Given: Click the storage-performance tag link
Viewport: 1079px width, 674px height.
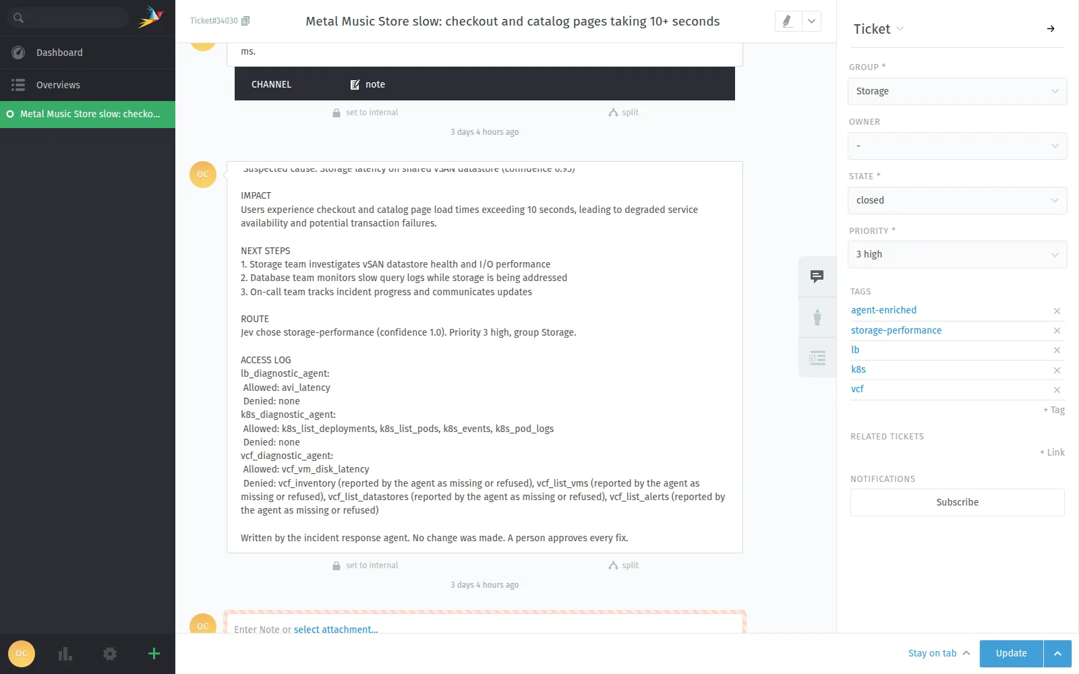Looking at the screenshot, I should (x=896, y=330).
